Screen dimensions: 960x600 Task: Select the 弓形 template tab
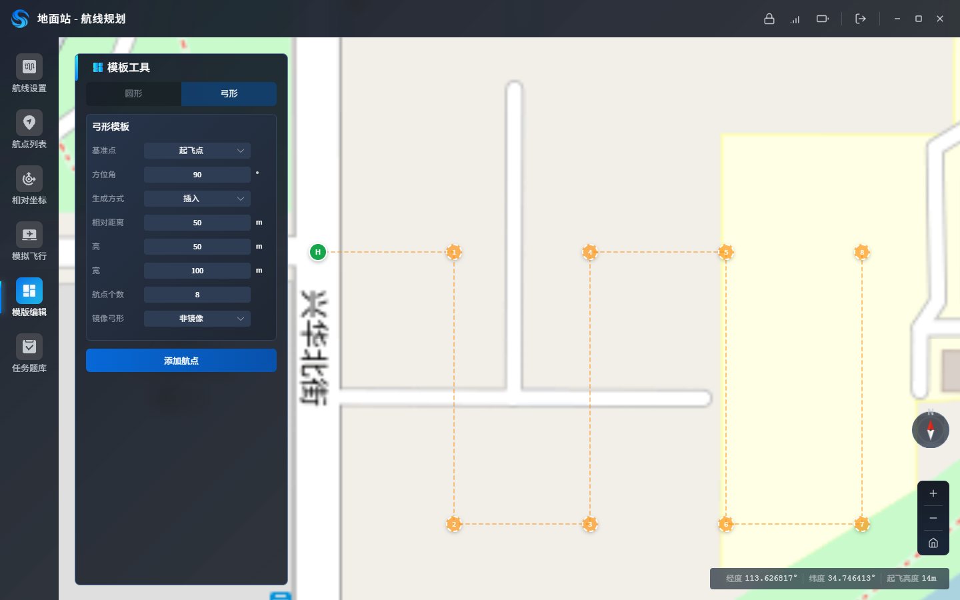pos(229,94)
